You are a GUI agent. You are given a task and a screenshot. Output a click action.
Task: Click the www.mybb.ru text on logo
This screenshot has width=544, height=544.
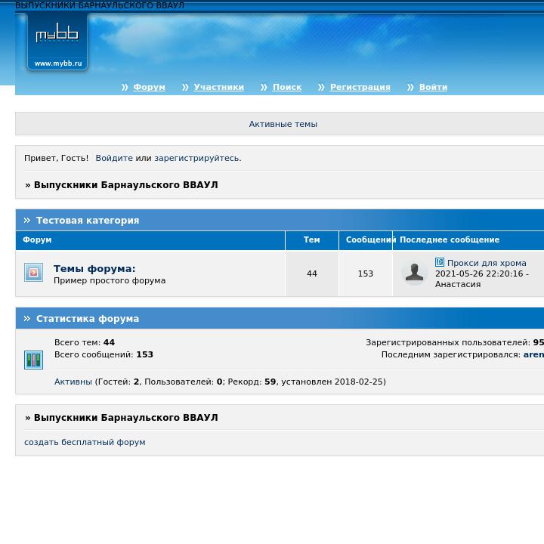click(x=58, y=63)
